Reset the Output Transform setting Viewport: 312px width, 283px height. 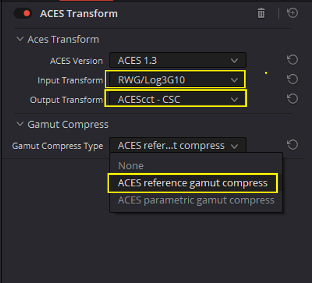point(292,99)
